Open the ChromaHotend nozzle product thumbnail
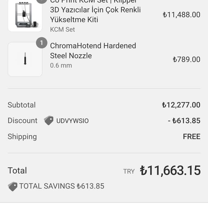This screenshot has width=208, height=208. (x=25, y=59)
